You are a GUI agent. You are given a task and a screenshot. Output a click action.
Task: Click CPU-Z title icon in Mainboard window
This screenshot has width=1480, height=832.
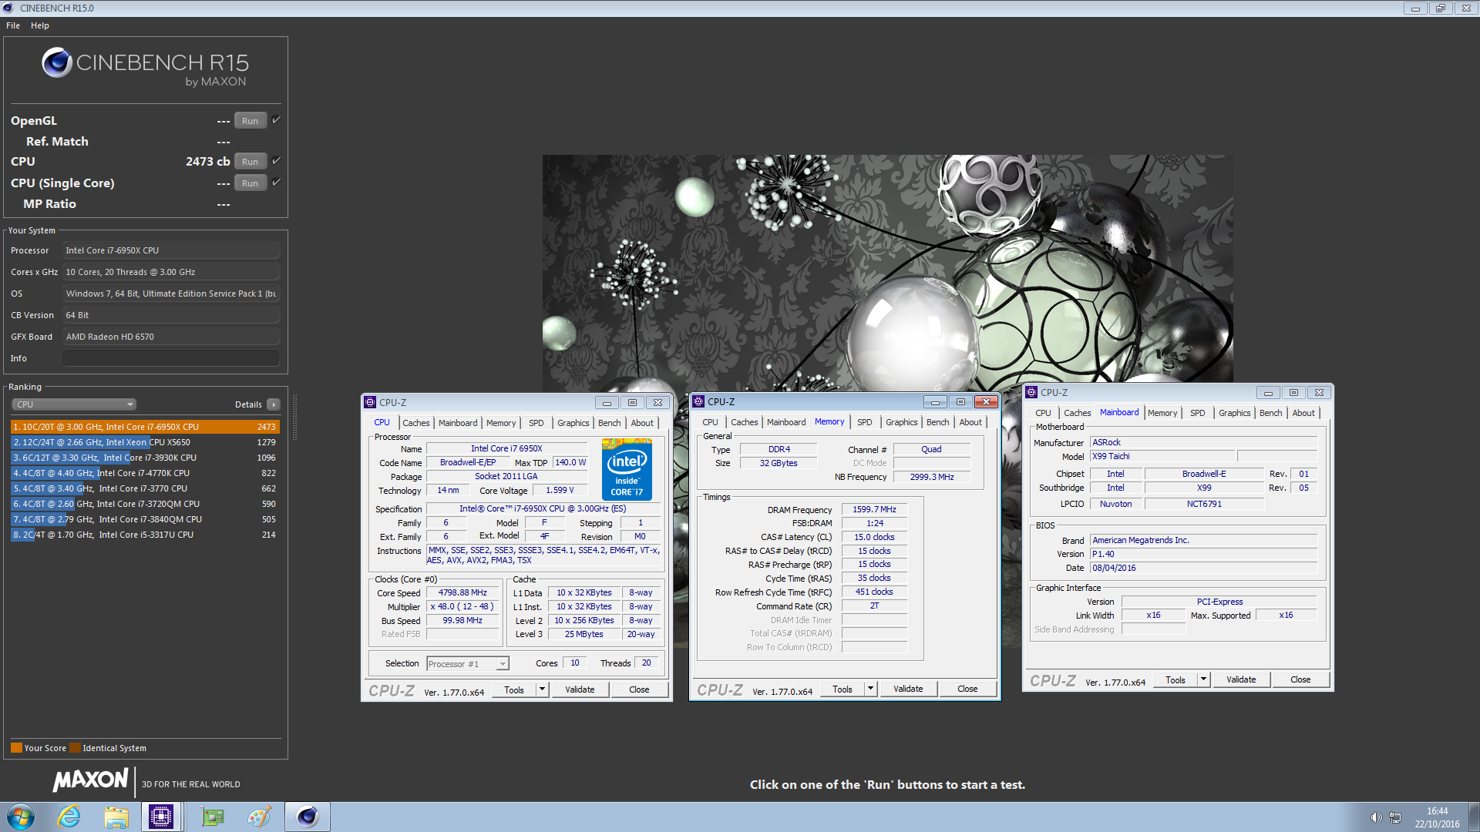1031,392
